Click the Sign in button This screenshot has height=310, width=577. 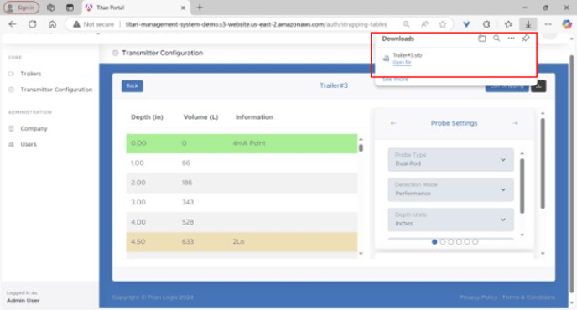pos(21,8)
